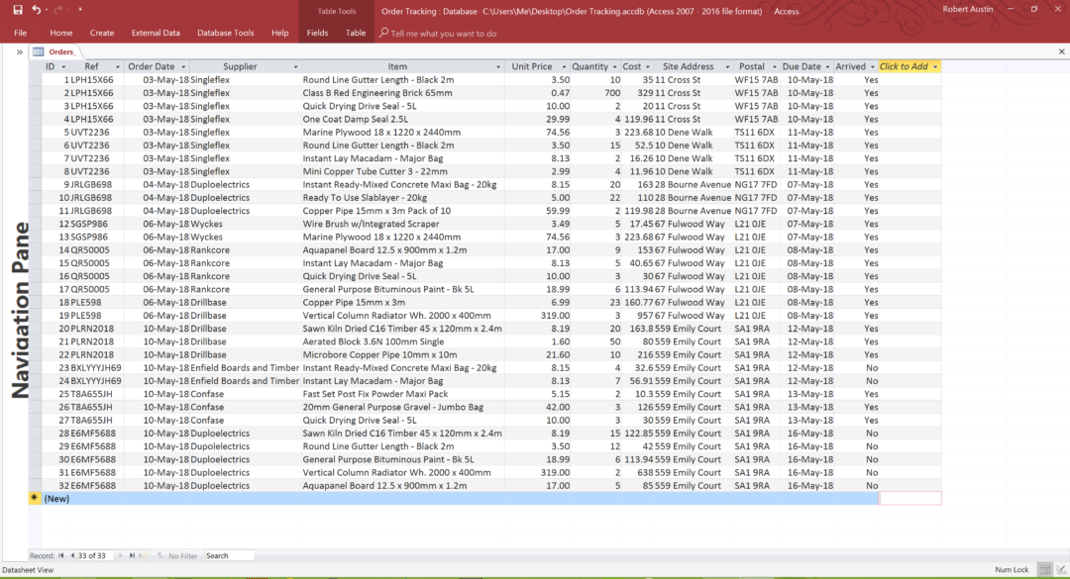Close the Orders table using its X button
1070x579 pixels.
[1062, 51]
